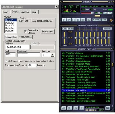The image size is (115, 114).
Task: Click the Address field with 140.116.86.152
Action: pyautogui.click(x=17, y=47)
